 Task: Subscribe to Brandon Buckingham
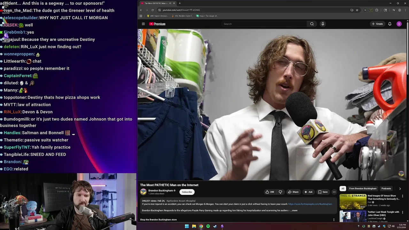187,192
